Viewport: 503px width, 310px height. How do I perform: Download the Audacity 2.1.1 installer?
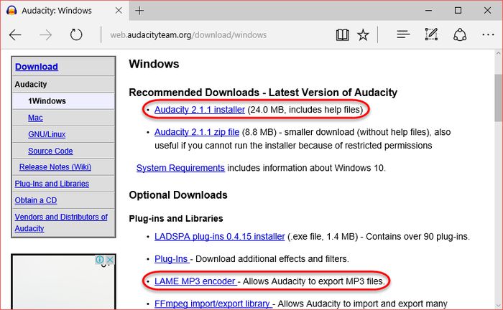click(200, 110)
